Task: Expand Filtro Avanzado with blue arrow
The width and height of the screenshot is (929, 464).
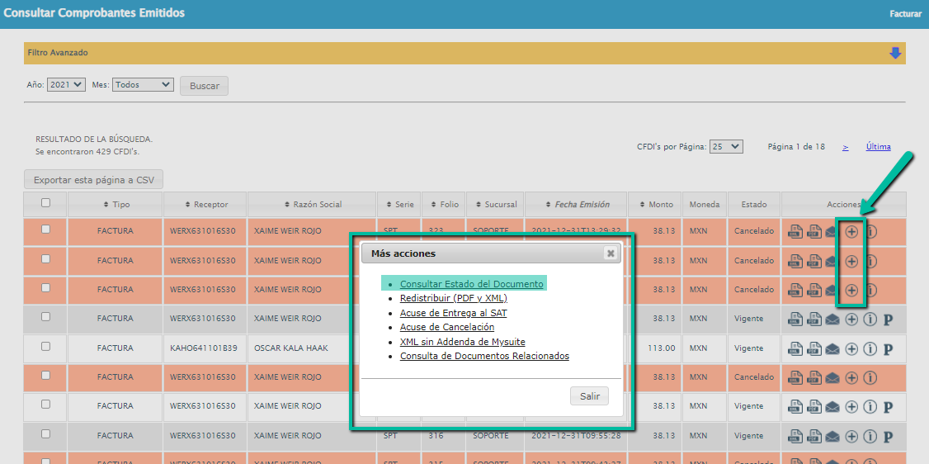Action: point(895,53)
